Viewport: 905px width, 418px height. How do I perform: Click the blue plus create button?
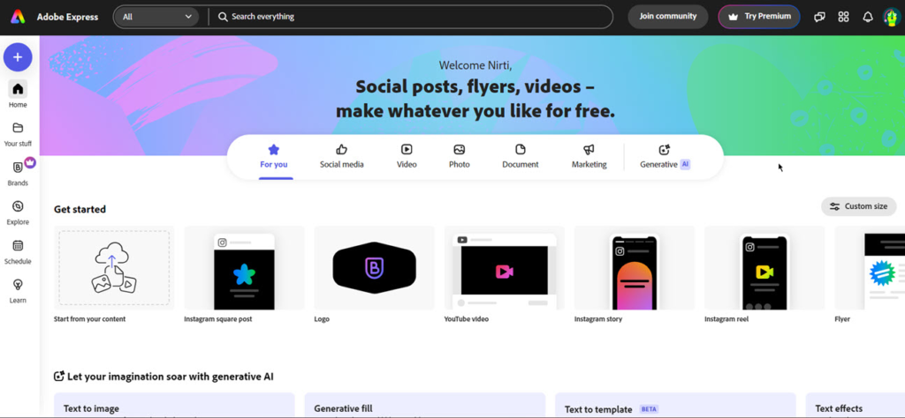(18, 57)
